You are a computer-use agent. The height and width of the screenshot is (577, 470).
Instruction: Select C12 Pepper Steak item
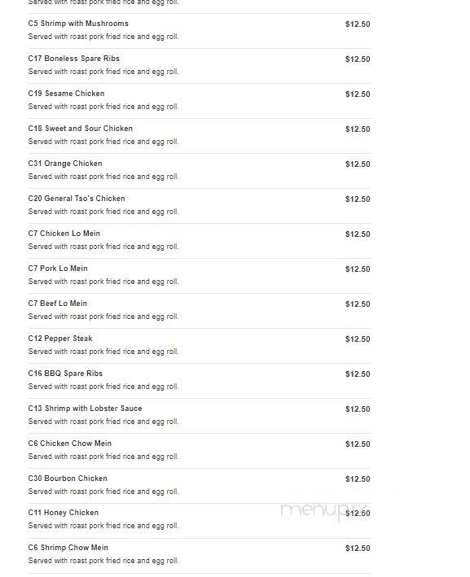60,339
